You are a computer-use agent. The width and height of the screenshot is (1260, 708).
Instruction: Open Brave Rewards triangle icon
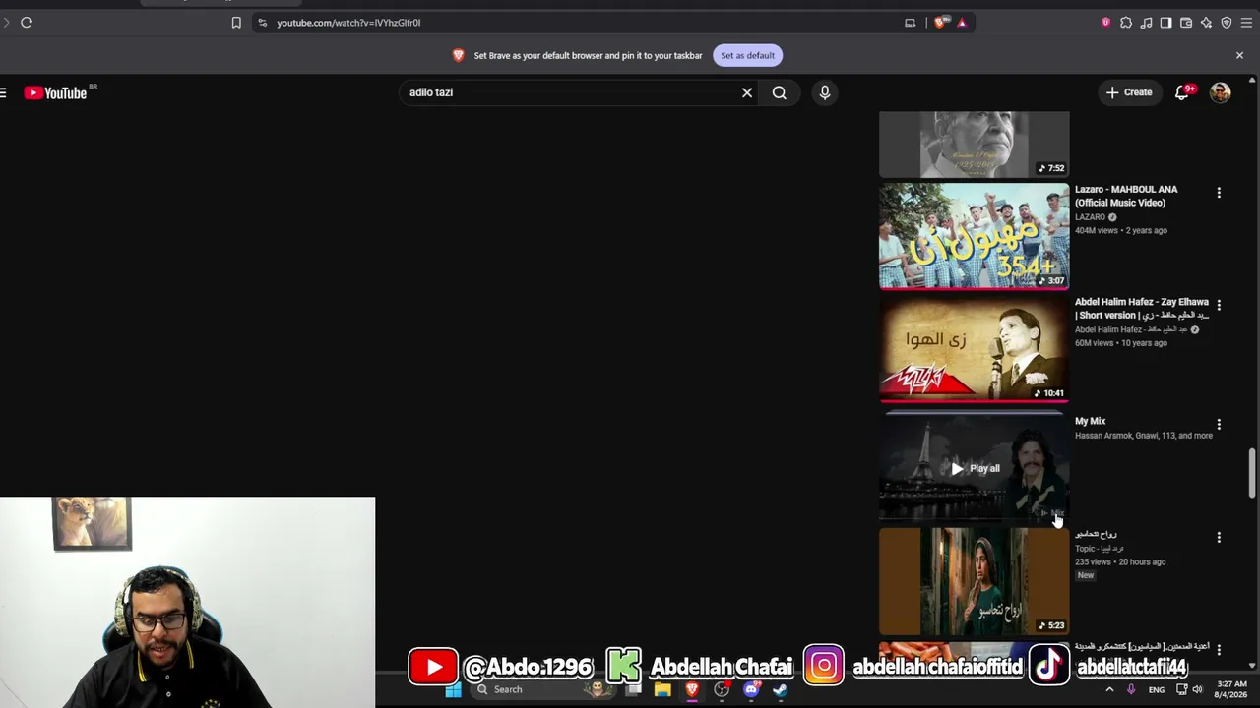tap(962, 23)
